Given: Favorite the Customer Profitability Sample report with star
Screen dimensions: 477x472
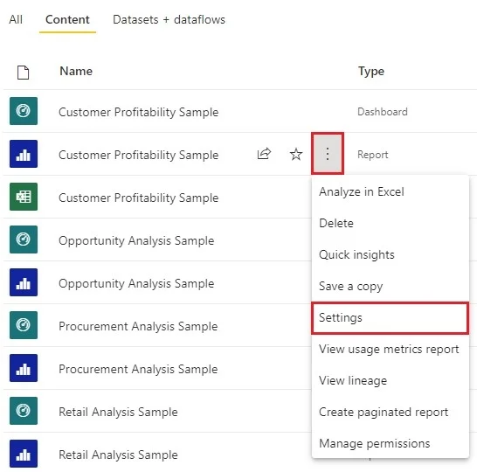Looking at the screenshot, I should [x=295, y=154].
